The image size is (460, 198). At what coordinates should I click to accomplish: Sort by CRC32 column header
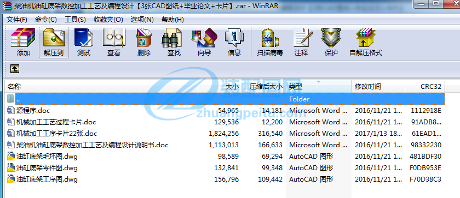point(426,86)
